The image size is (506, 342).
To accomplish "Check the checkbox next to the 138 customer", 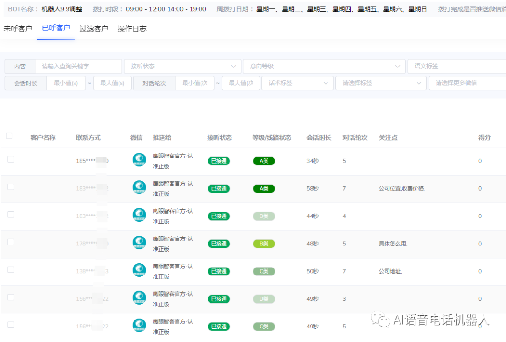I will point(9,269).
